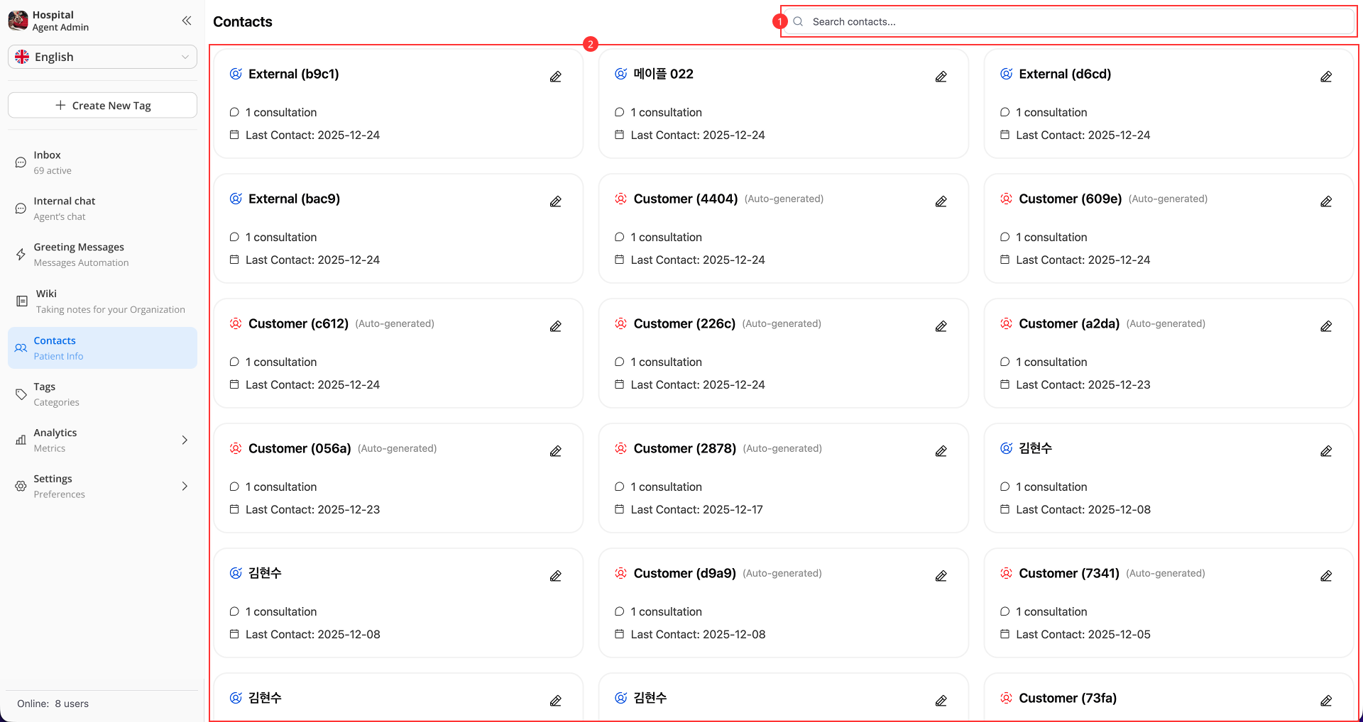The height and width of the screenshot is (722, 1363).
Task: Click the Create New Tag button
Action: (x=102, y=105)
